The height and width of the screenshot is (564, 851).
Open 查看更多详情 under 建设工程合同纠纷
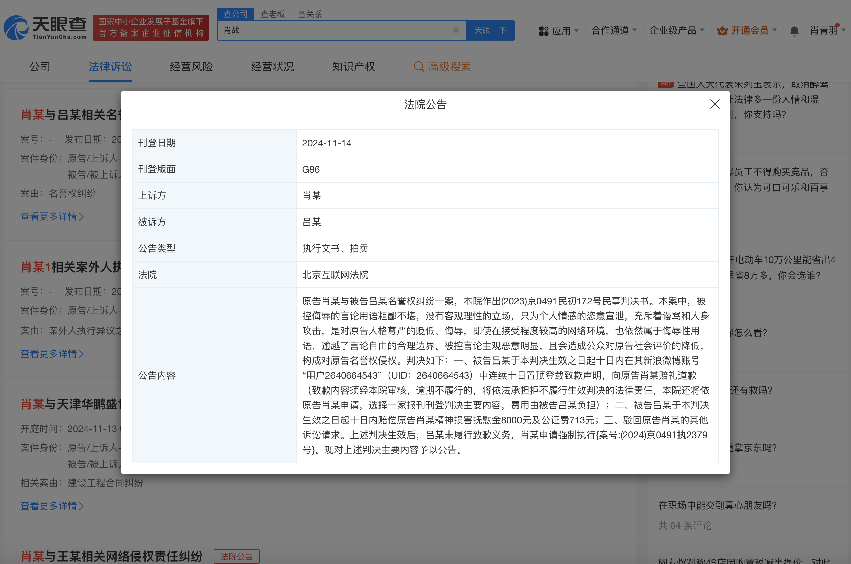tap(52, 506)
